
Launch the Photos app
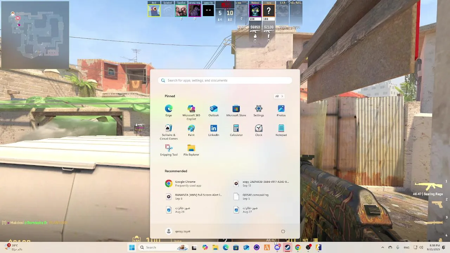(281, 111)
